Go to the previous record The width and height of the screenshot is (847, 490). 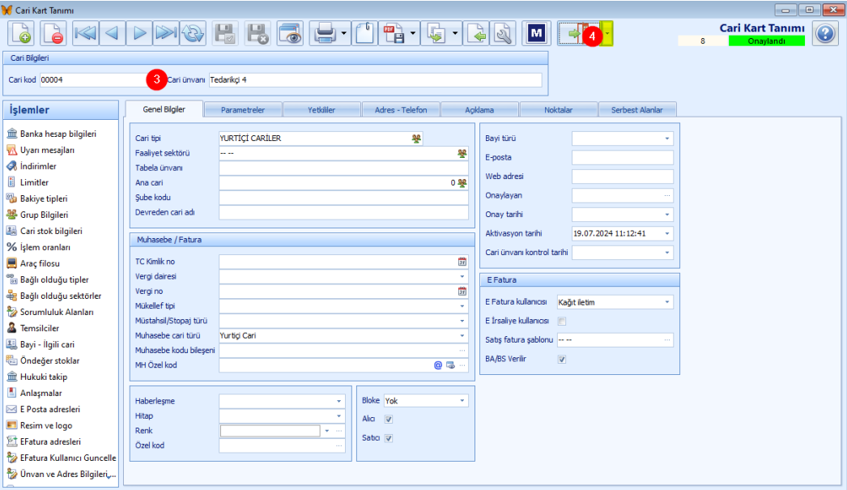(x=112, y=33)
